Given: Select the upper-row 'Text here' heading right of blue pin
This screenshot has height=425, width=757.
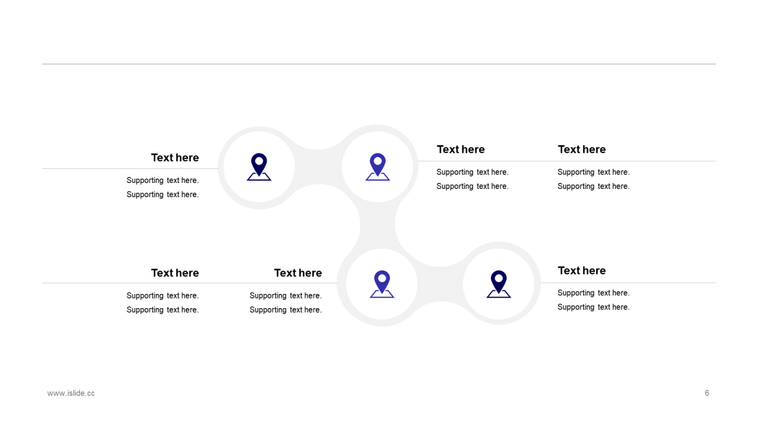Looking at the screenshot, I should click(x=461, y=149).
